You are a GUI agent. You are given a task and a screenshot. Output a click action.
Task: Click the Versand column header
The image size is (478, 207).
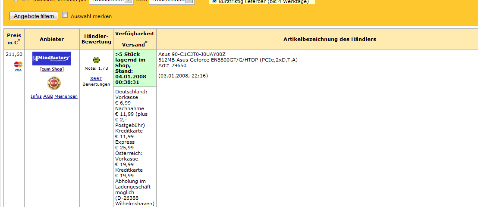tap(135, 44)
